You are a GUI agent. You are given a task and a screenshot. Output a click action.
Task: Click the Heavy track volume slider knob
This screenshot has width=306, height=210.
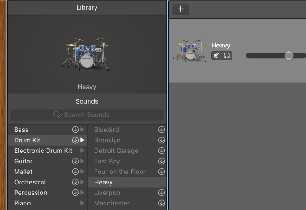(x=289, y=56)
